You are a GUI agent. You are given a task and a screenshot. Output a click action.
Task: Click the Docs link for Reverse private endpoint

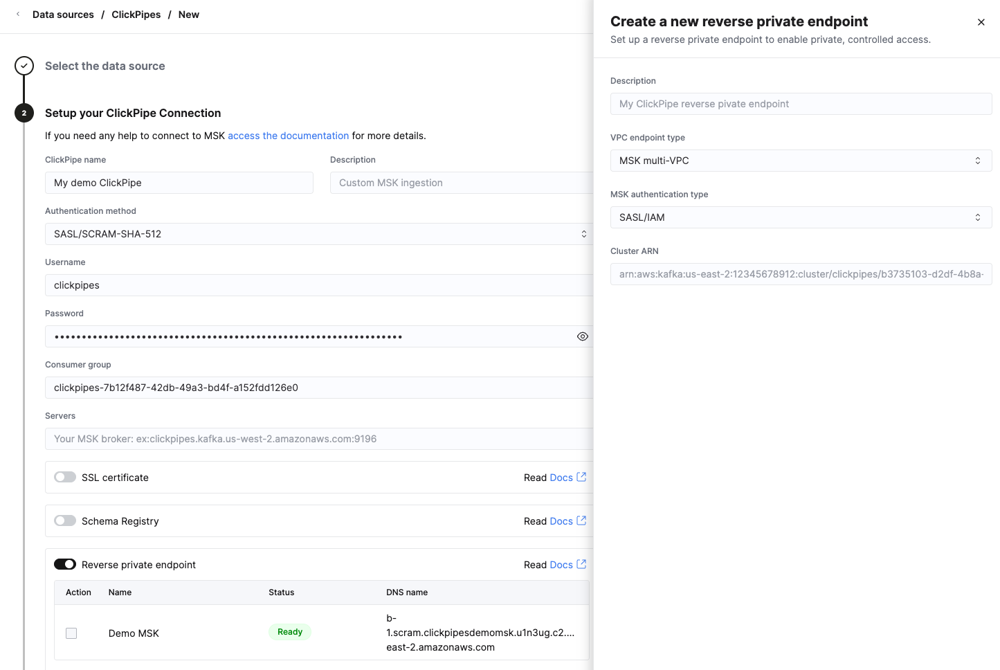(x=562, y=564)
